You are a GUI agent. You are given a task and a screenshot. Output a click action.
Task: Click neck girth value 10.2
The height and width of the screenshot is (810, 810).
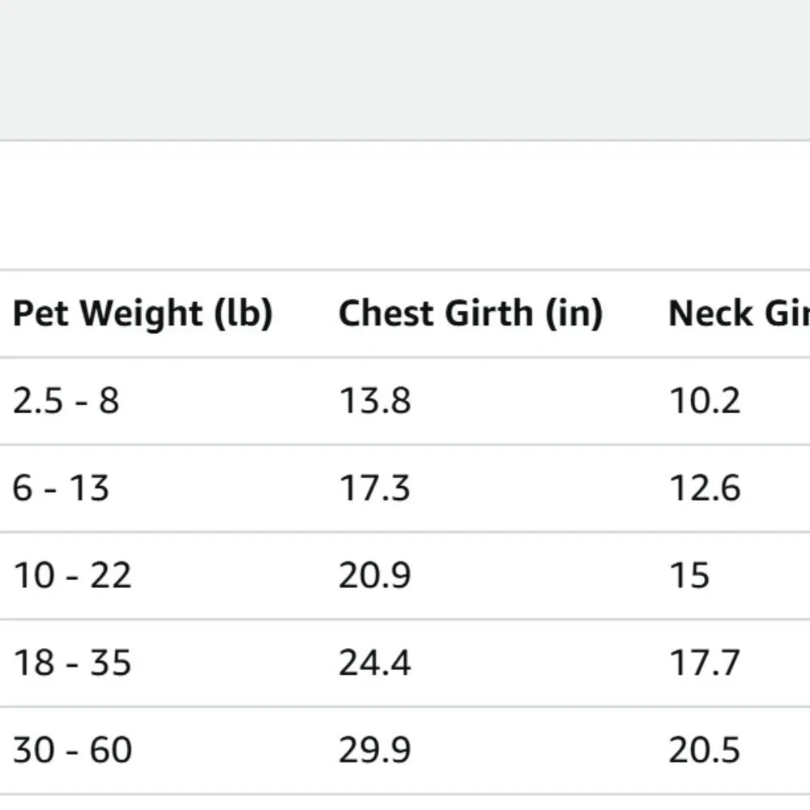705,400
